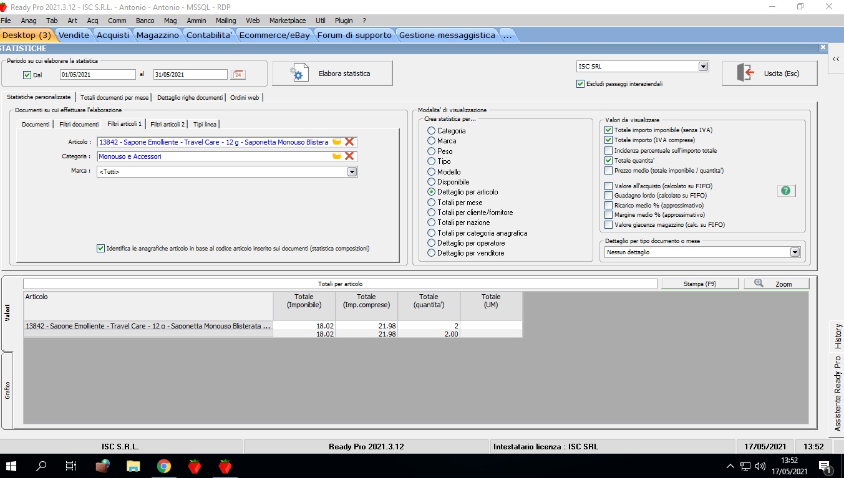
Task: Switch to Grafico vertical tab
Action: [x=7, y=390]
